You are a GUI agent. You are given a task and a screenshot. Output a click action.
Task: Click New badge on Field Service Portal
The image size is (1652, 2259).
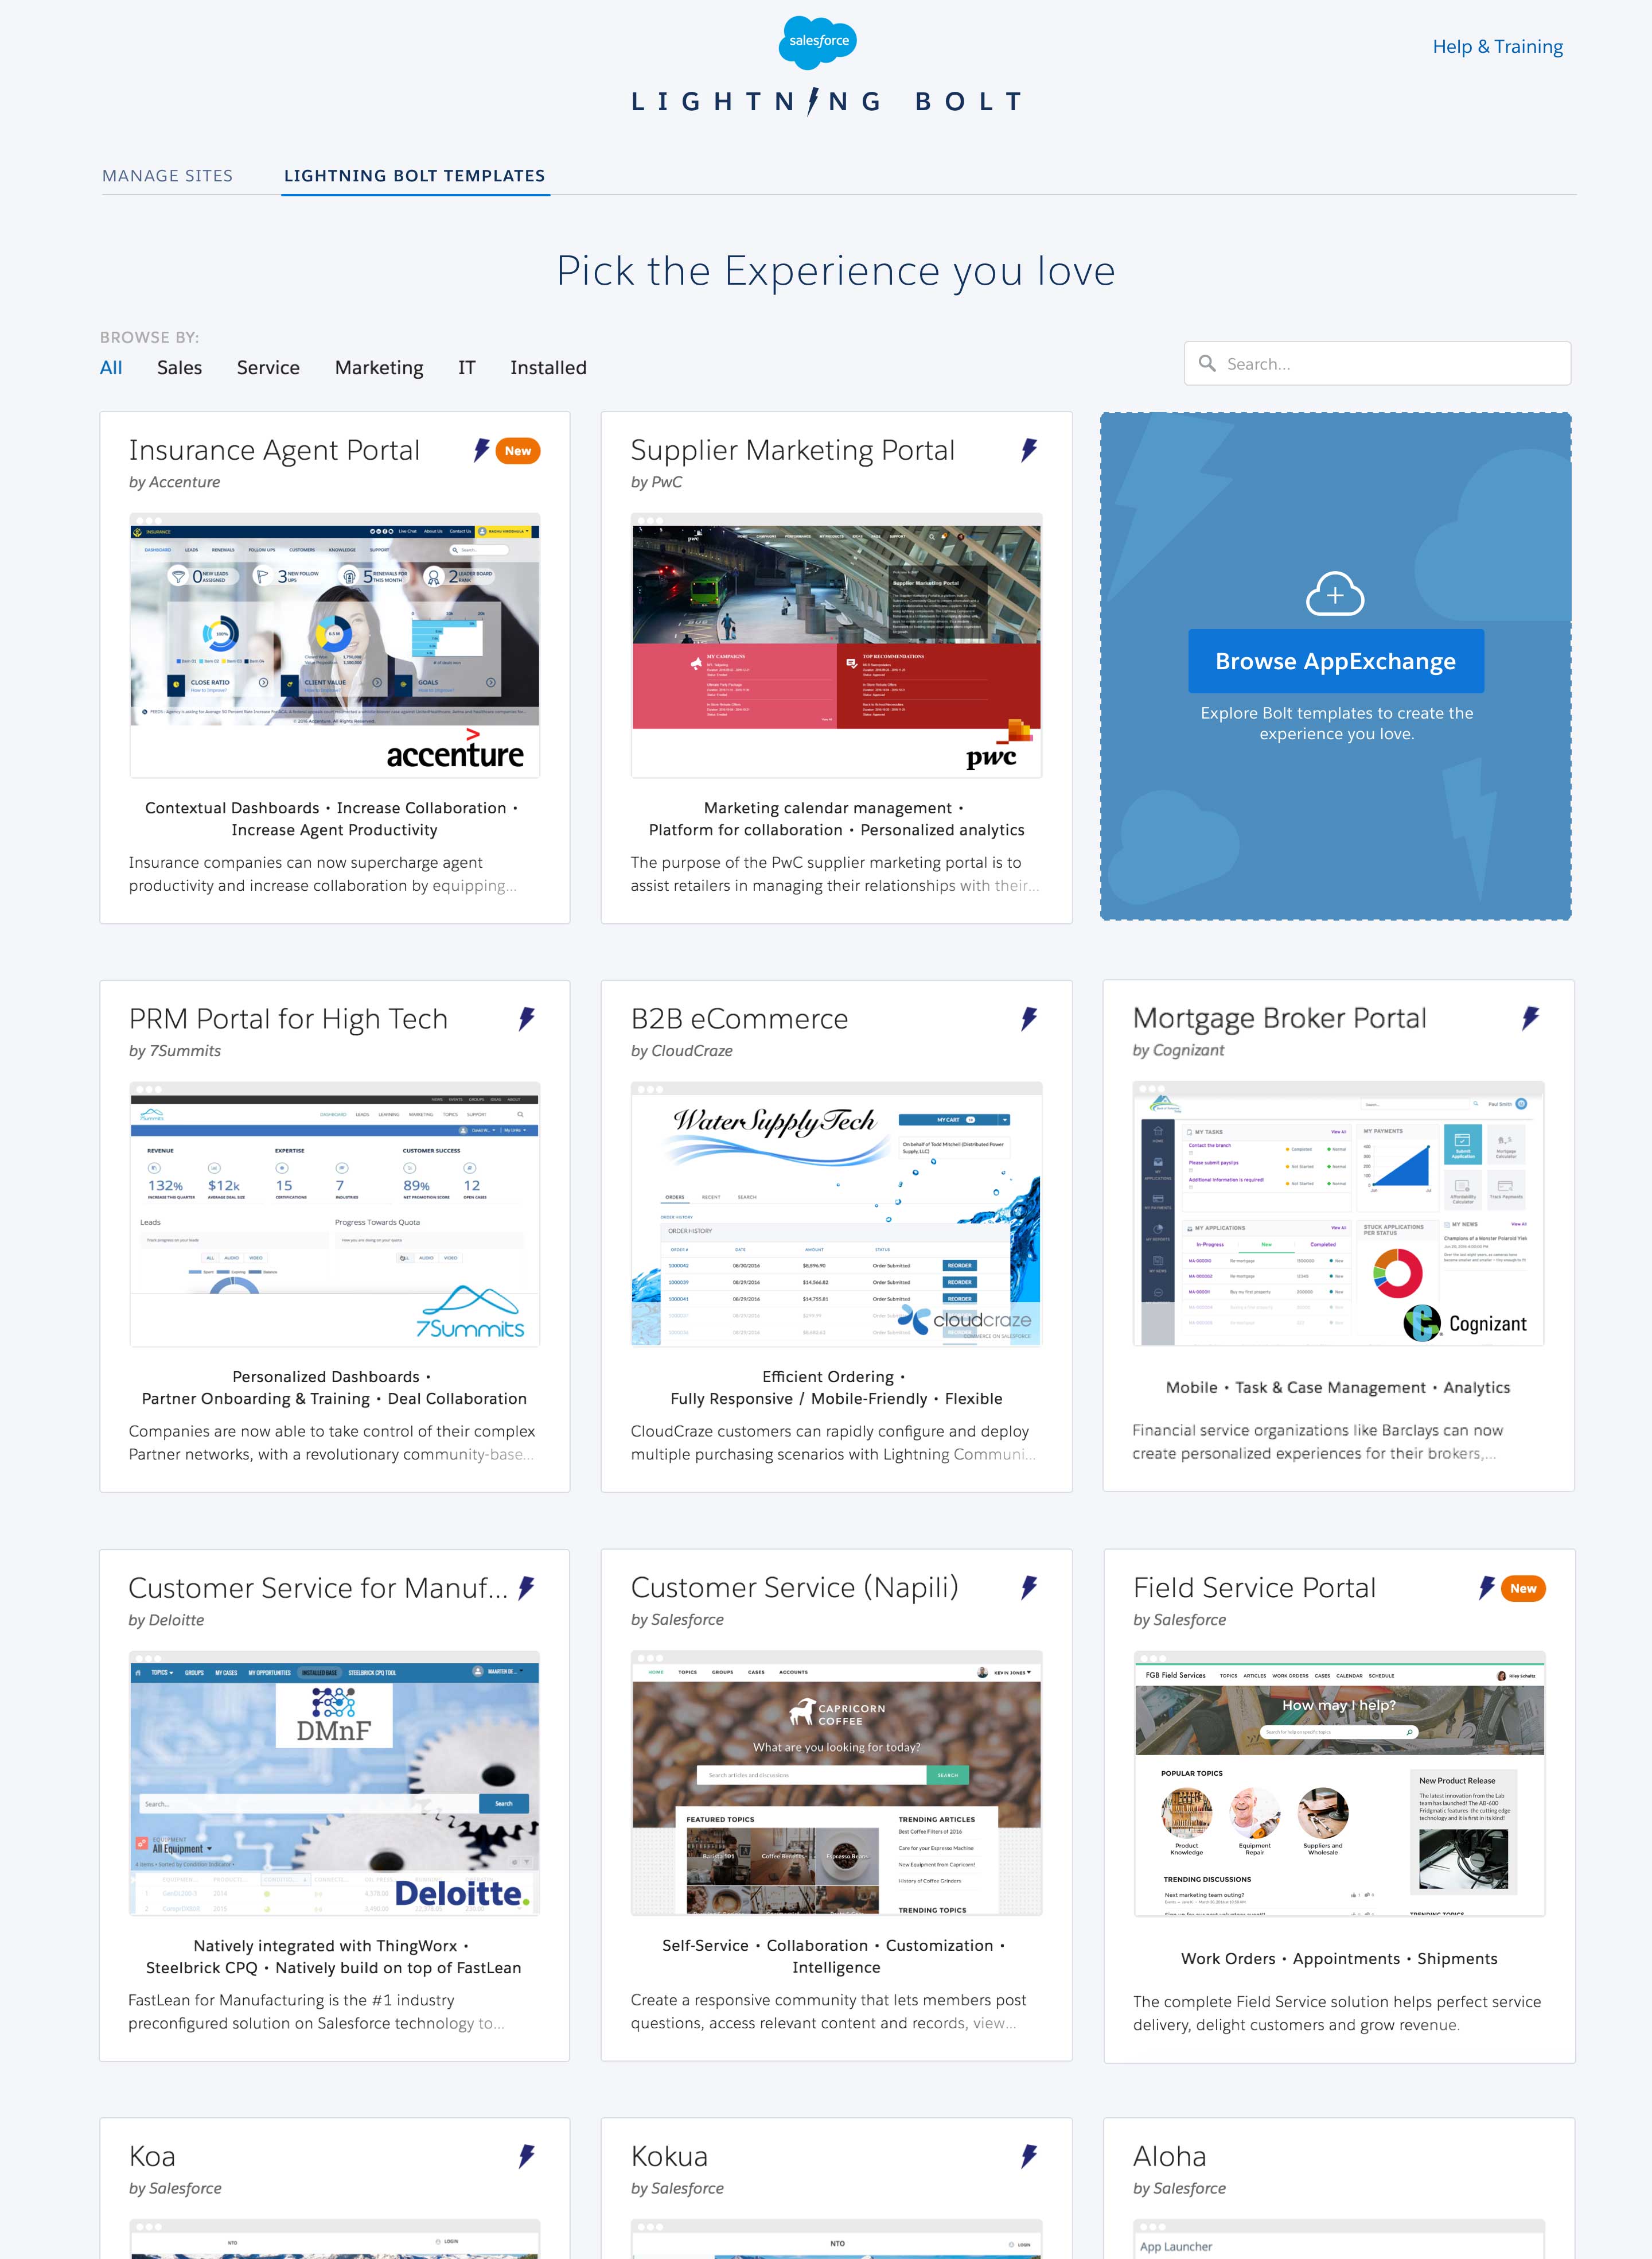pos(1523,1589)
